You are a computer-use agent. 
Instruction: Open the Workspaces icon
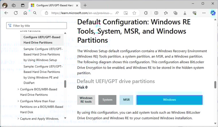[13, 5]
